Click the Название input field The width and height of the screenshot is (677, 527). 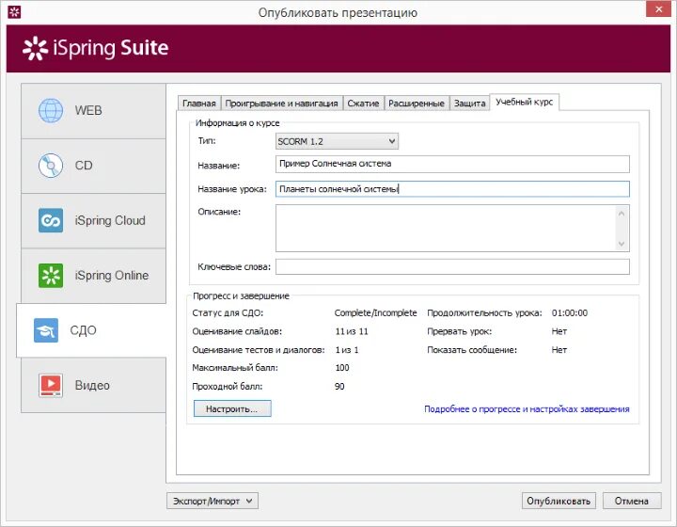(x=452, y=164)
